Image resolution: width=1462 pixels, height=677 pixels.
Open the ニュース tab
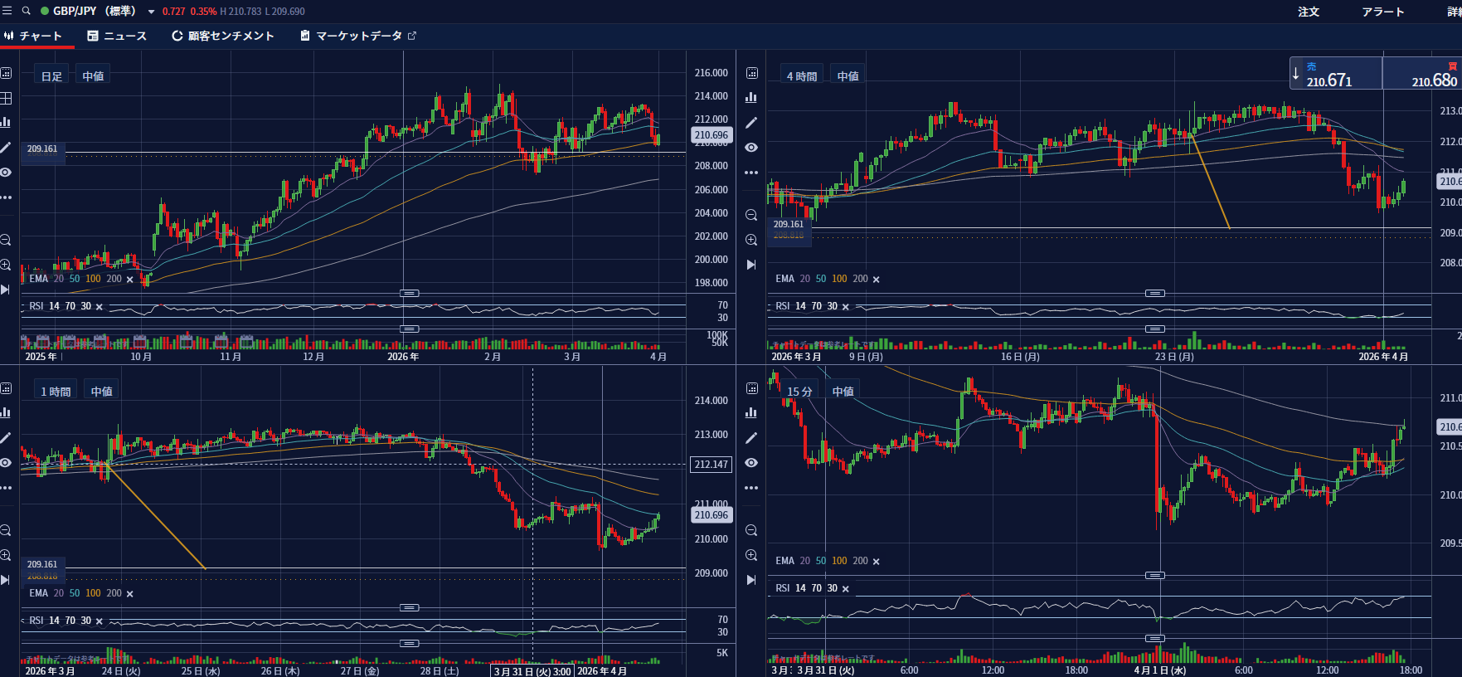click(117, 36)
